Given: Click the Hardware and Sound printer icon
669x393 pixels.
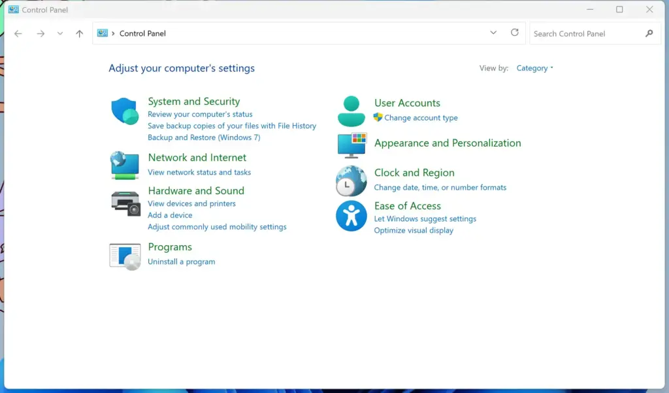Looking at the screenshot, I should point(125,204).
